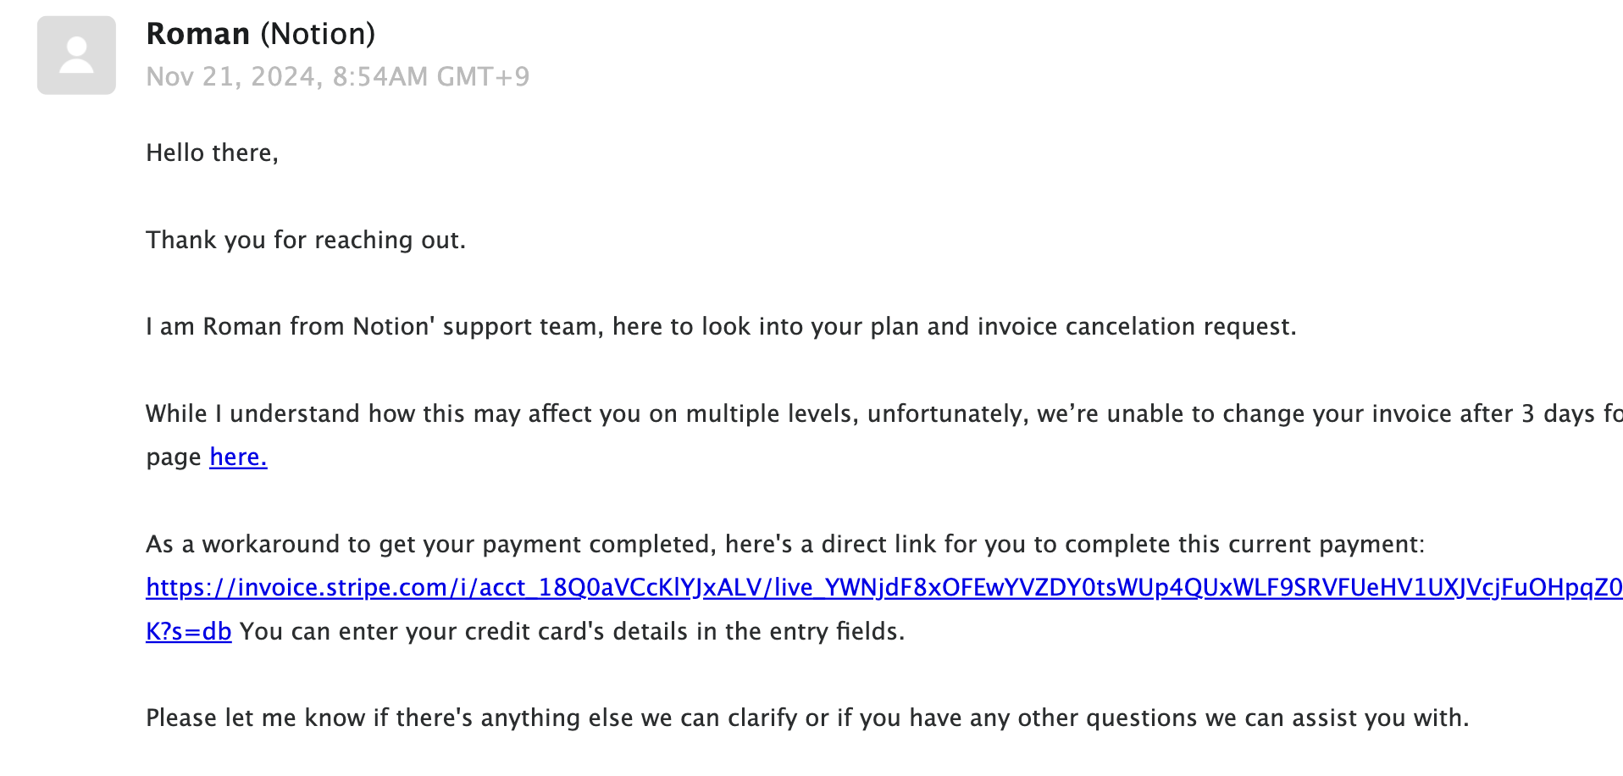Click the '(Notion)' label beside the sender name

pyautogui.click(x=318, y=34)
